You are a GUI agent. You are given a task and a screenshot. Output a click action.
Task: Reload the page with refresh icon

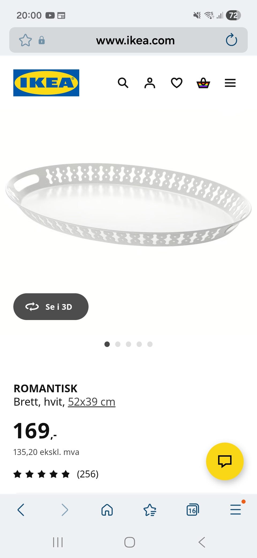coord(231,40)
